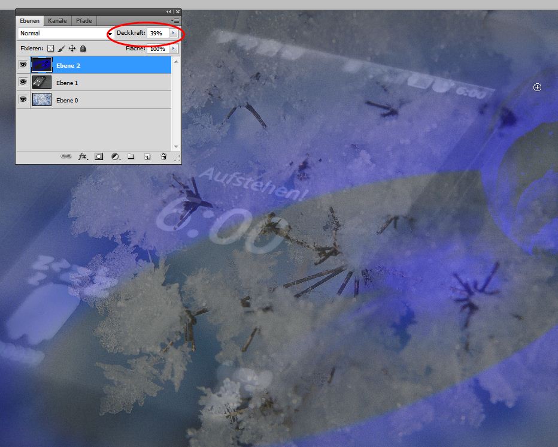Select the Ebenen tab
This screenshot has height=447, width=558.
(29, 20)
